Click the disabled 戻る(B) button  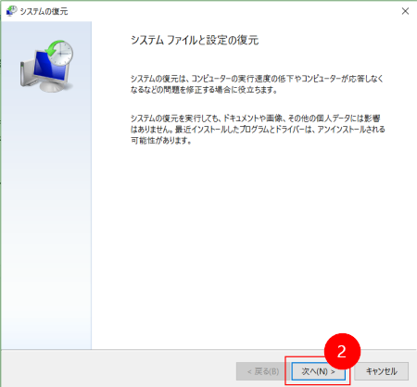click(x=262, y=371)
